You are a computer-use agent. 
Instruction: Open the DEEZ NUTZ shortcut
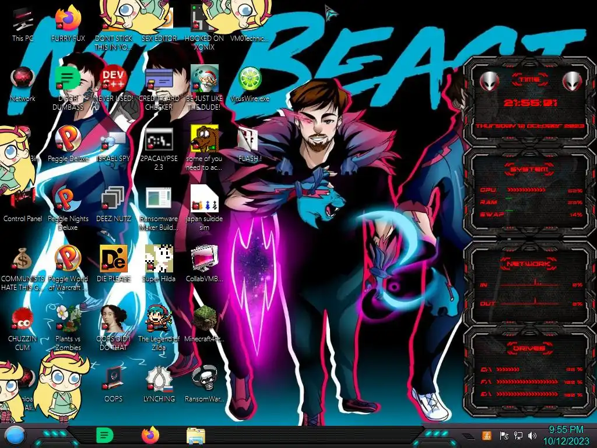point(114,205)
